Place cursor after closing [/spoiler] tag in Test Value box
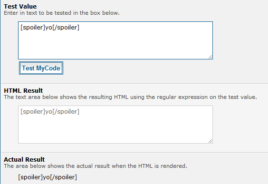This screenshot has height=184, width=268. pos(79,28)
